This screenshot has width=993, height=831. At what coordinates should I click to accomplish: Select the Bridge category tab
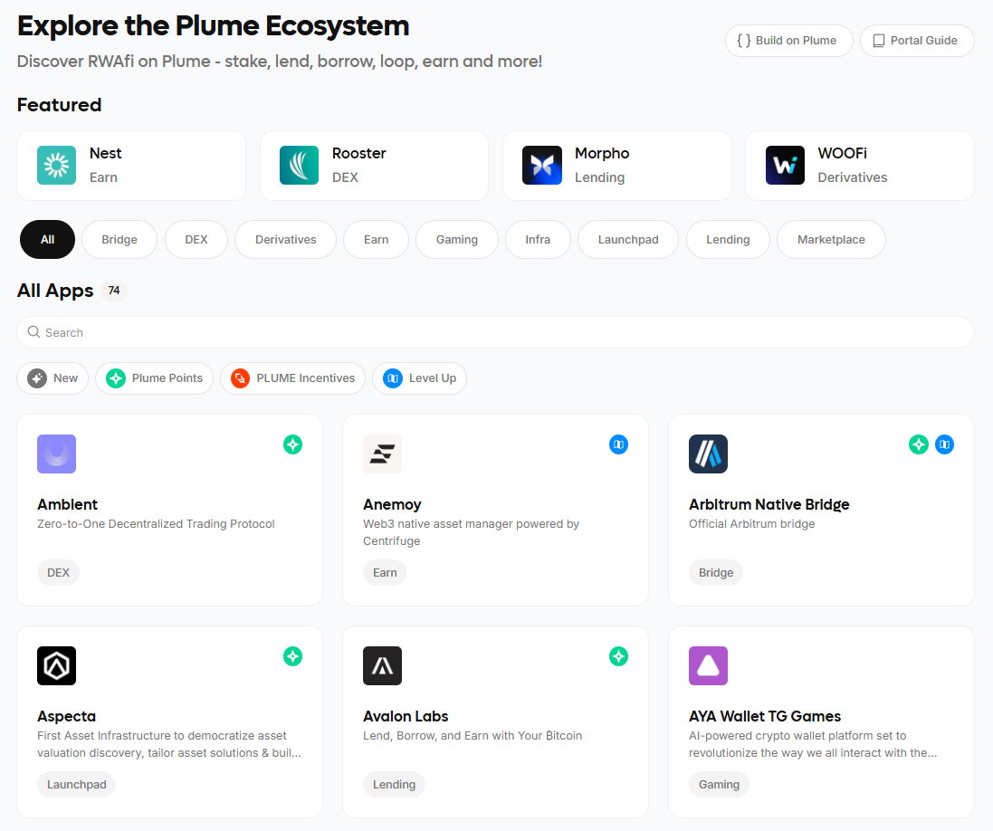119,240
